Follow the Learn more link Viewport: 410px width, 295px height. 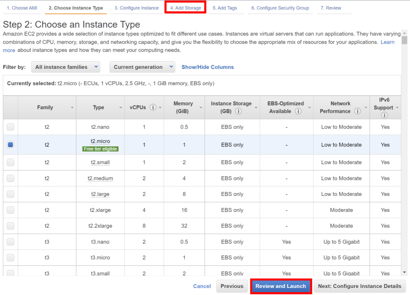pos(388,42)
